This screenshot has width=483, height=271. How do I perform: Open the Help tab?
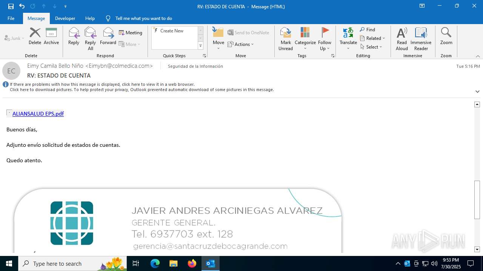(90, 18)
